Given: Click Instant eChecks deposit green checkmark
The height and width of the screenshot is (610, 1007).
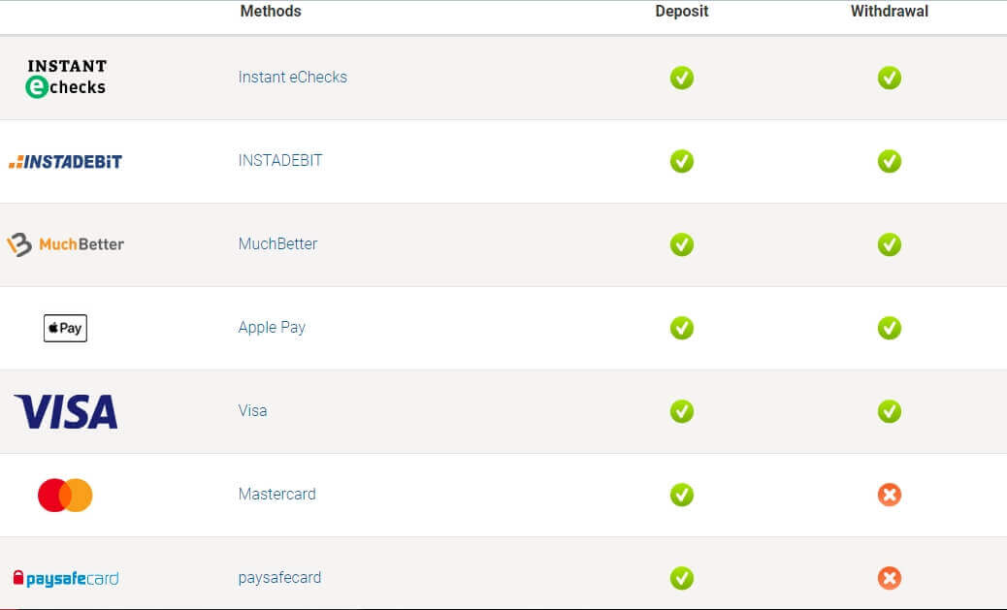Looking at the screenshot, I should (682, 78).
